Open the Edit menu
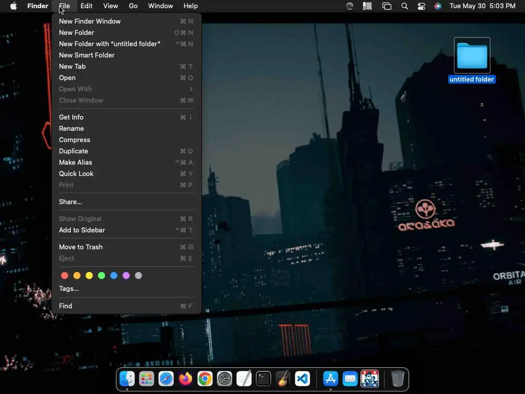Image resolution: width=525 pixels, height=394 pixels. point(86,6)
